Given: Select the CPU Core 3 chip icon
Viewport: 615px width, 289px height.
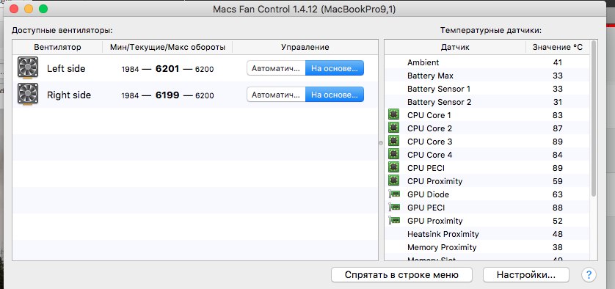Looking at the screenshot, I should click(x=393, y=141).
